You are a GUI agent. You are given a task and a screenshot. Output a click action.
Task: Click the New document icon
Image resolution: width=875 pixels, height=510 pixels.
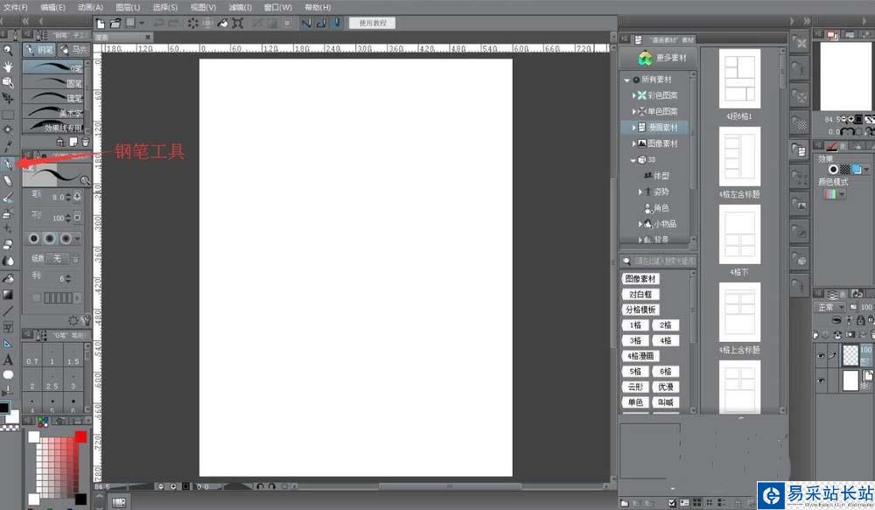click(x=101, y=23)
